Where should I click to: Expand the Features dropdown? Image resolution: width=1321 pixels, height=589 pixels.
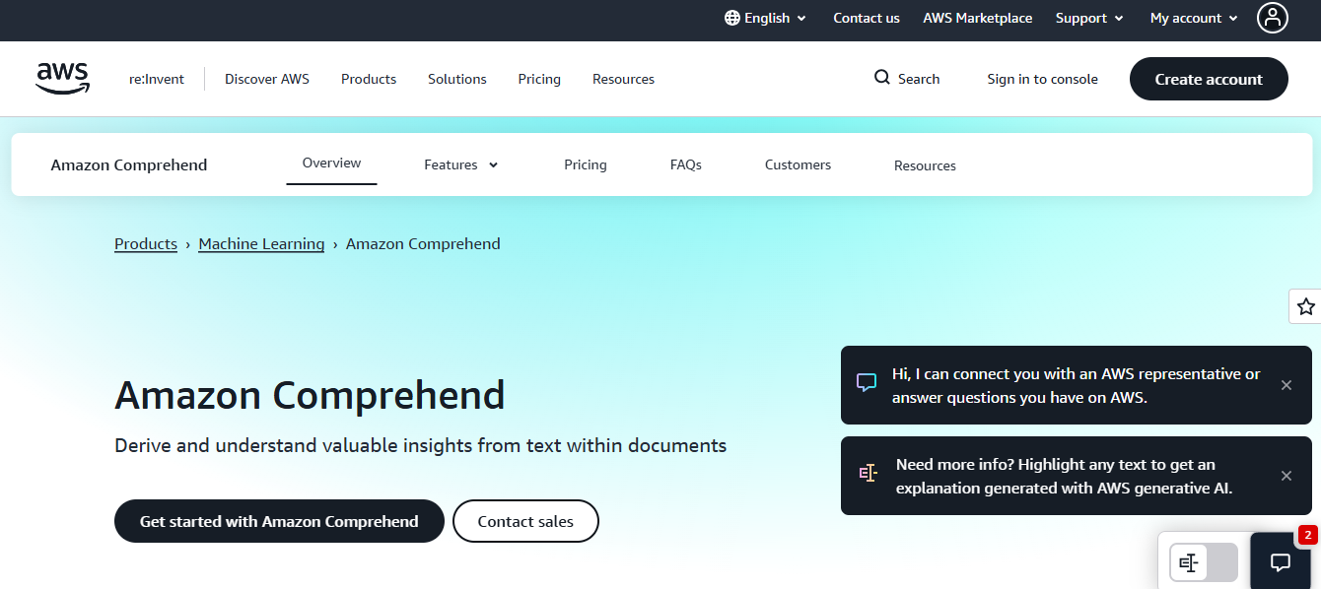pos(460,164)
